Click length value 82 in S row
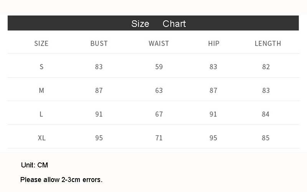The width and height of the screenshot is (307, 192). coord(266,67)
